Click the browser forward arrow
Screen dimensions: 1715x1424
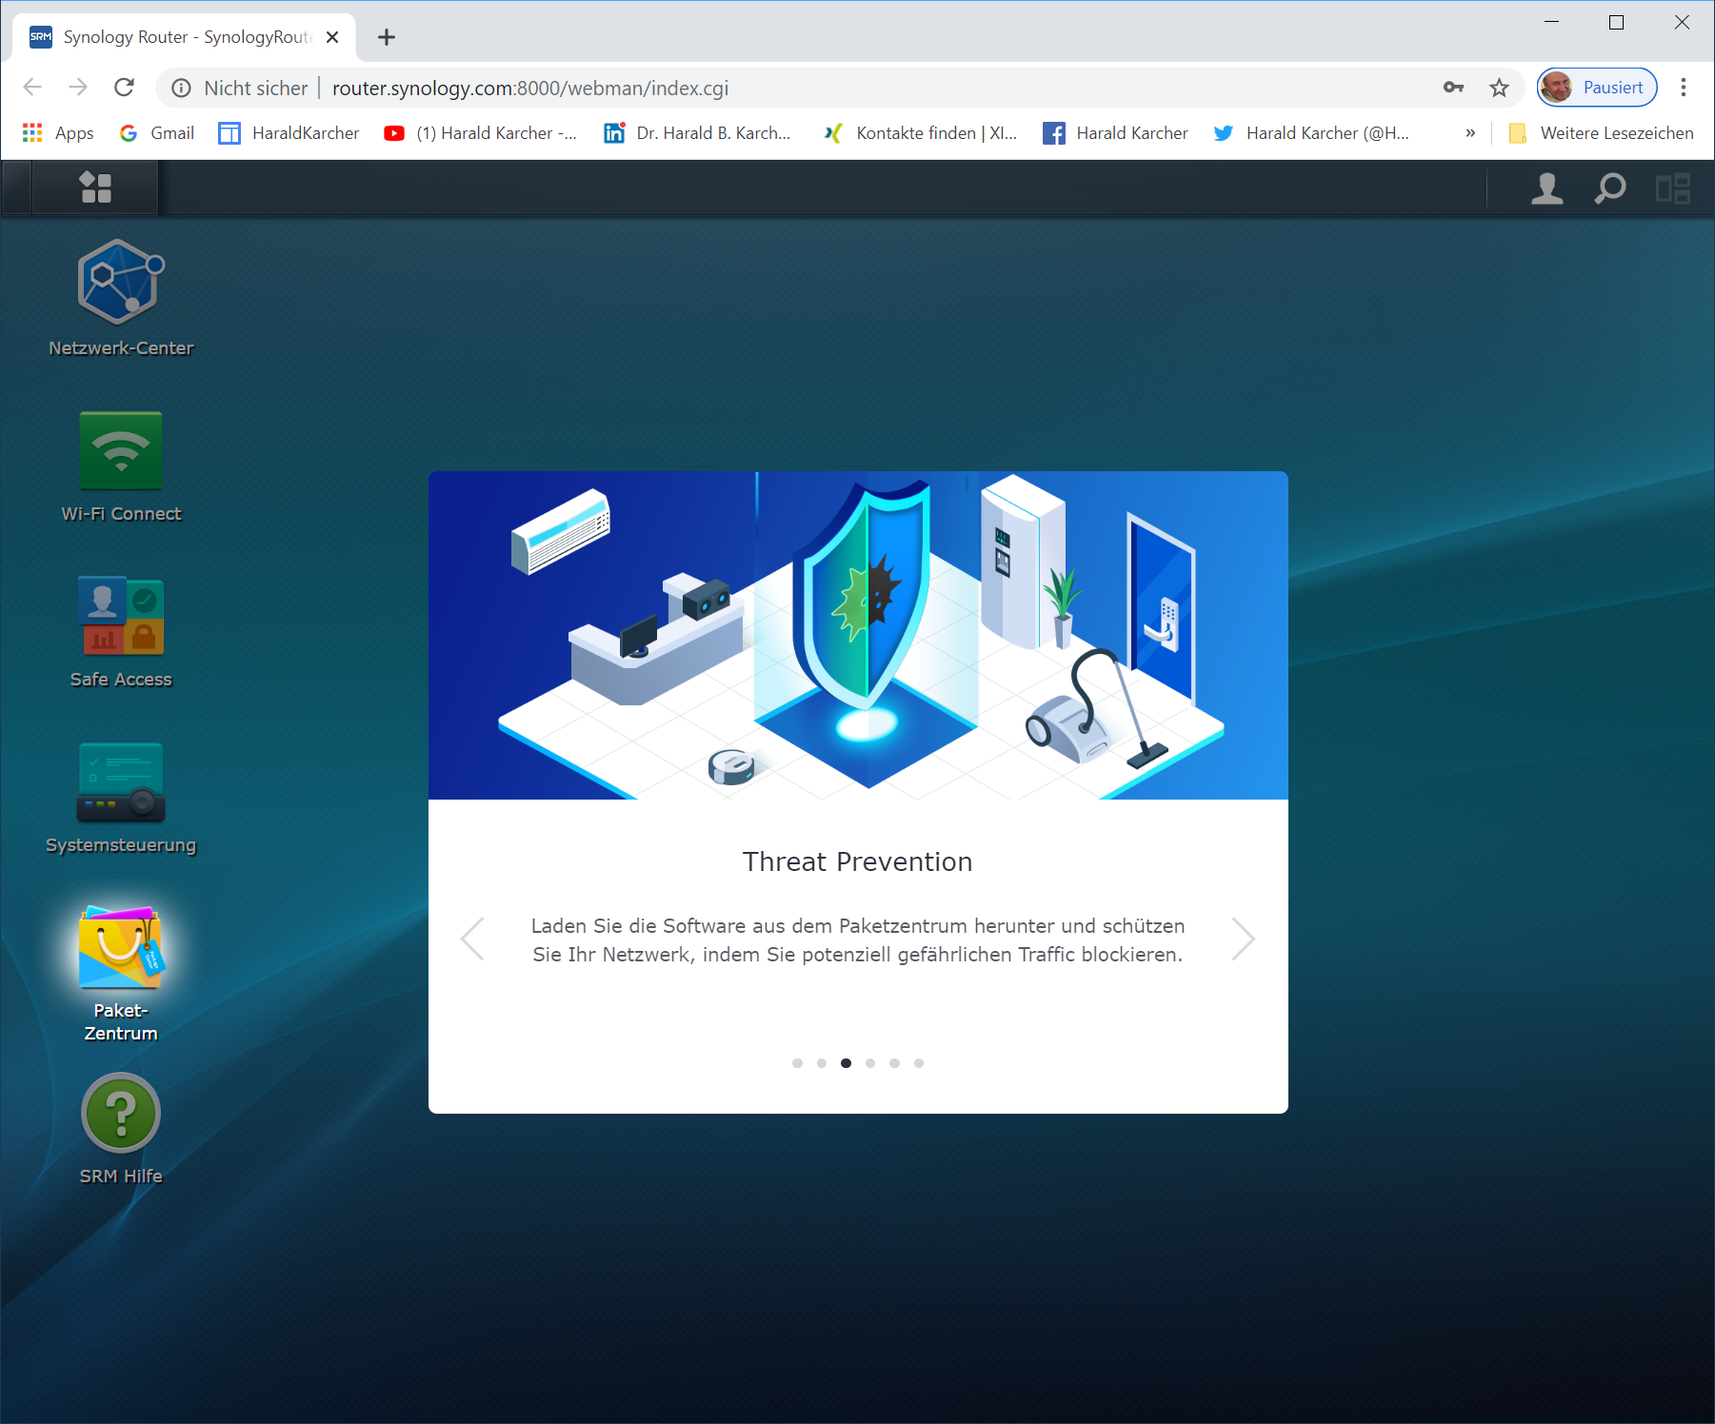(x=78, y=88)
